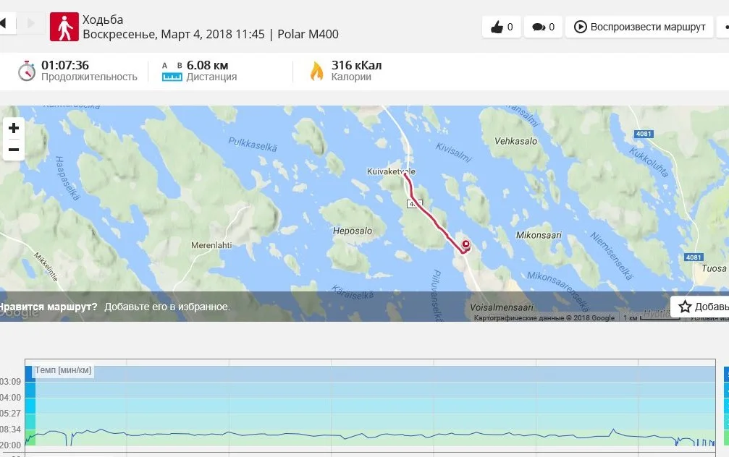Go to the next activity arrow
Viewport: 729px width, 457px height.
30,23
